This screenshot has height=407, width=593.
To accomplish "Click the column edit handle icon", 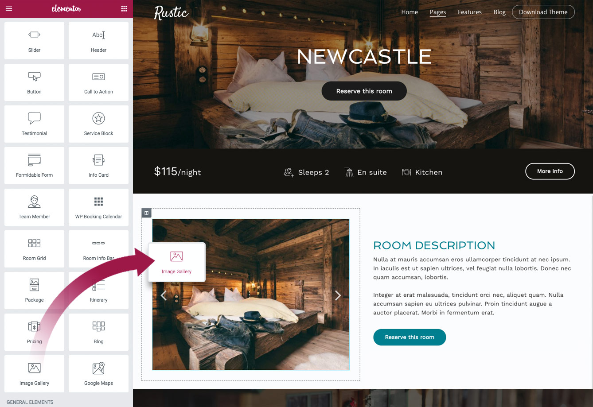I will (x=146, y=213).
